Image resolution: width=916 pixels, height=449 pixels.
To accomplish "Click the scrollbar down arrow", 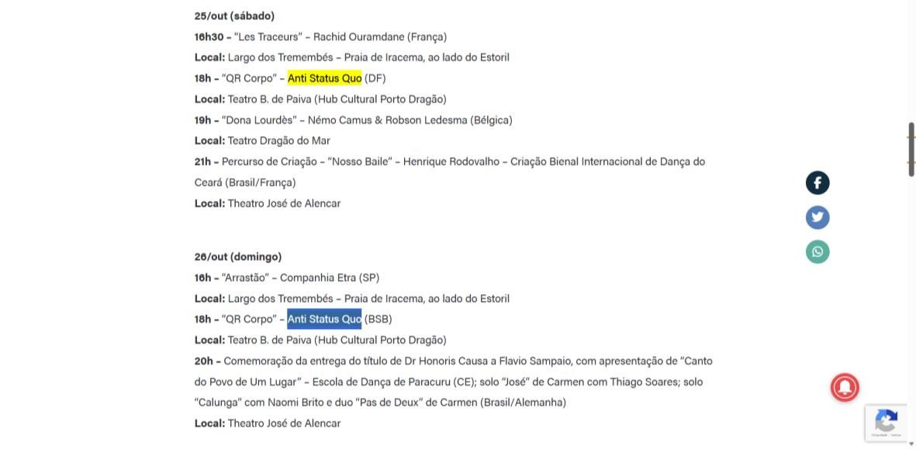I will click(911, 444).
